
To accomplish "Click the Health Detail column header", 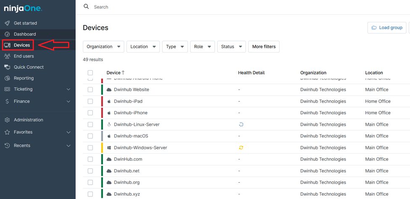I will coord(251,73).
